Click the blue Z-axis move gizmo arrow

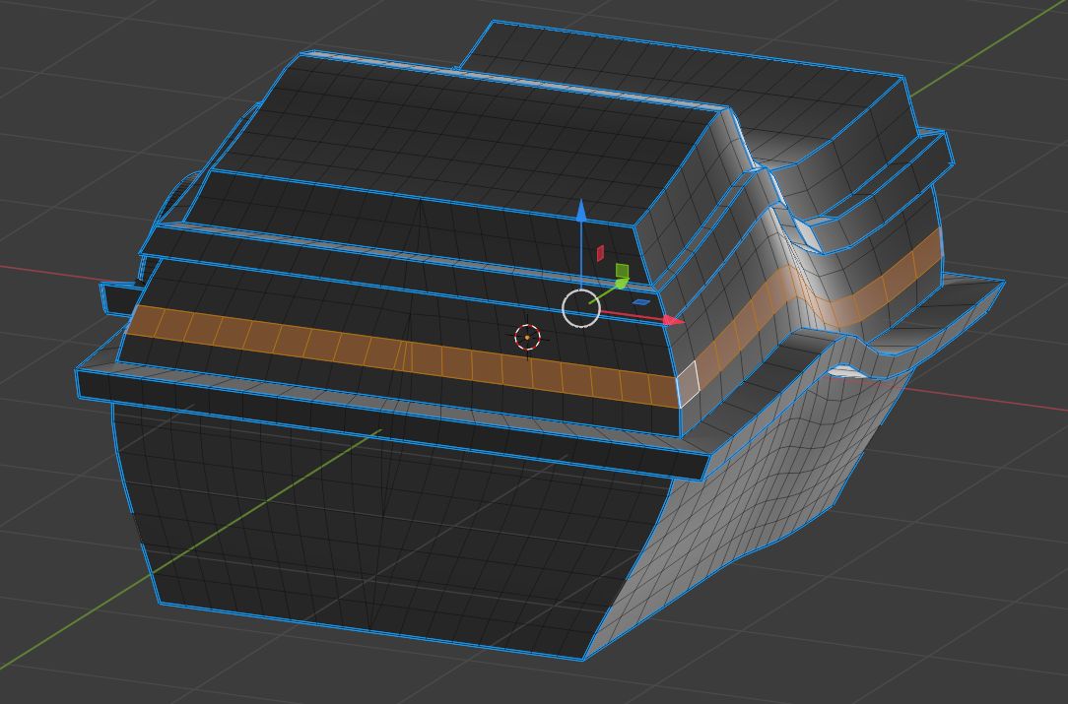point(581,211)
